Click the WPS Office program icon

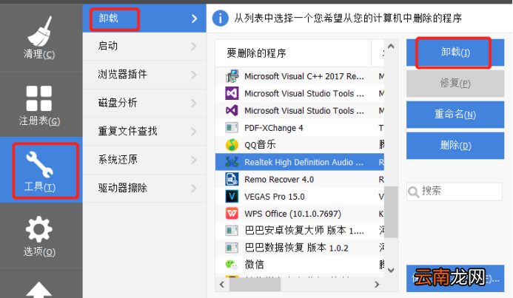pyautogui.click(x=232, y=214)
